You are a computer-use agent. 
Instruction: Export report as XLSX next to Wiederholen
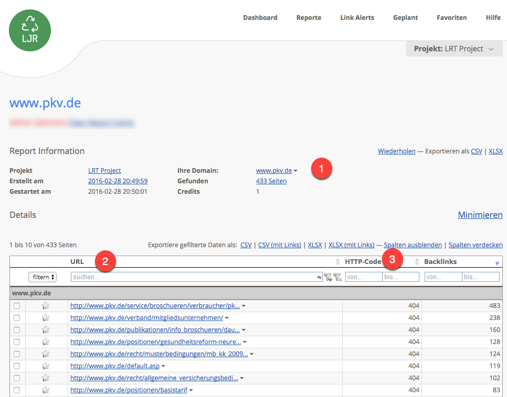(x=495, y=151)
